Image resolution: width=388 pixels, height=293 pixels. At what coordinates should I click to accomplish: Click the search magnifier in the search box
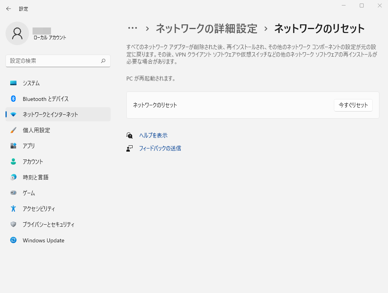(103, 61)
